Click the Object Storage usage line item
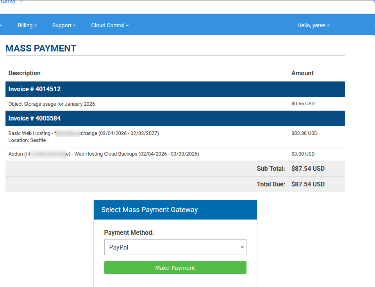The height and width of the screenshot is (287, 375). pos(52,104)
